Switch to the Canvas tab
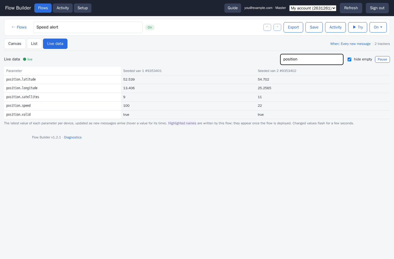The width and height of the screenshot is (394, 259). [15, 44]
